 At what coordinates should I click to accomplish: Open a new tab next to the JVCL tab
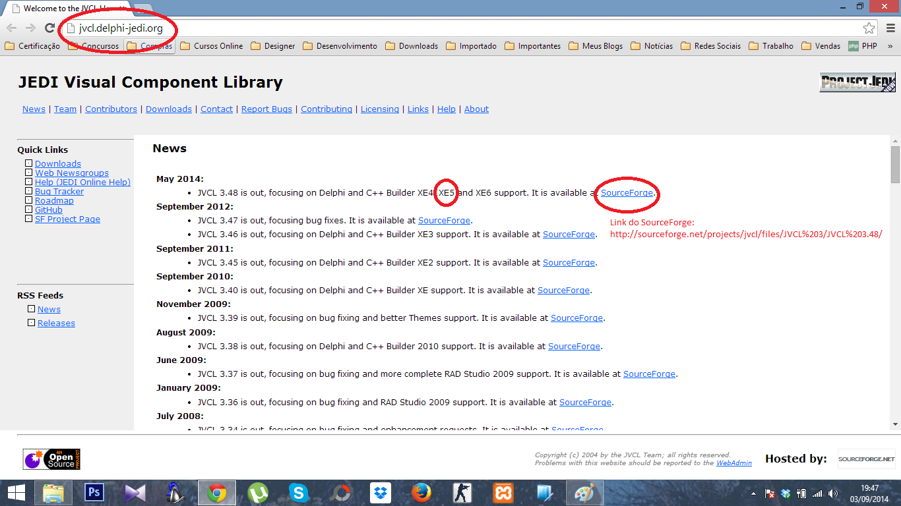(142, 9)
